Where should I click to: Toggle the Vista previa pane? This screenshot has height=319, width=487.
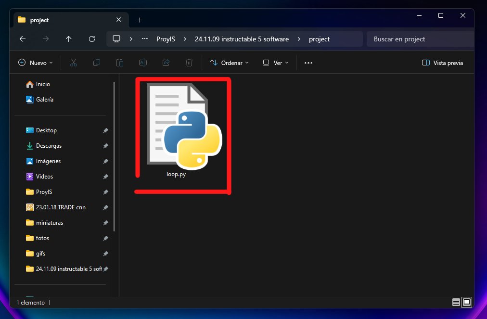click(442, 63)
